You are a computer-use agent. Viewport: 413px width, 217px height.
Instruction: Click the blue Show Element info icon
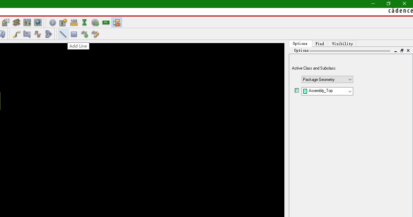pos(53,23)
